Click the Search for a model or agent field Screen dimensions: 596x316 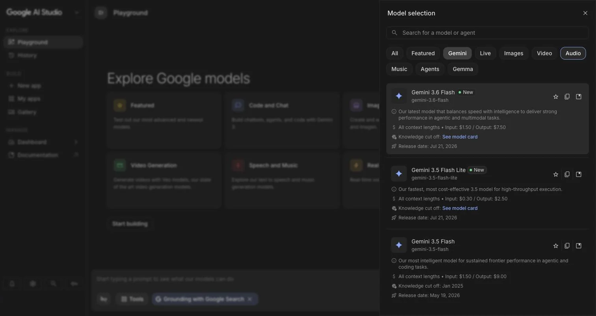pyautogui.click(x=487, y=33)
